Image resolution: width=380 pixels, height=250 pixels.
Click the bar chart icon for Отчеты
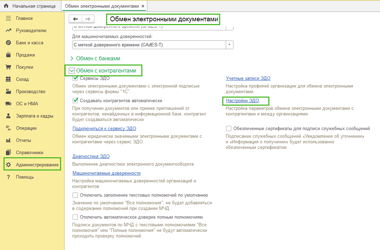pyautogui.click(x=8, y=140)
